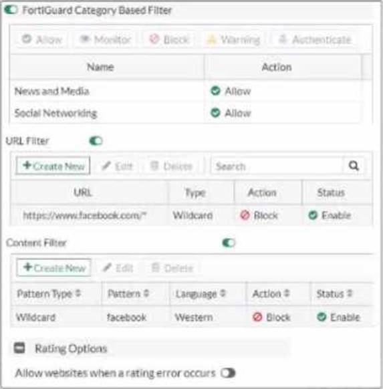Sort content filter by Action column
The image size is (383, 389).
point(287,293)
